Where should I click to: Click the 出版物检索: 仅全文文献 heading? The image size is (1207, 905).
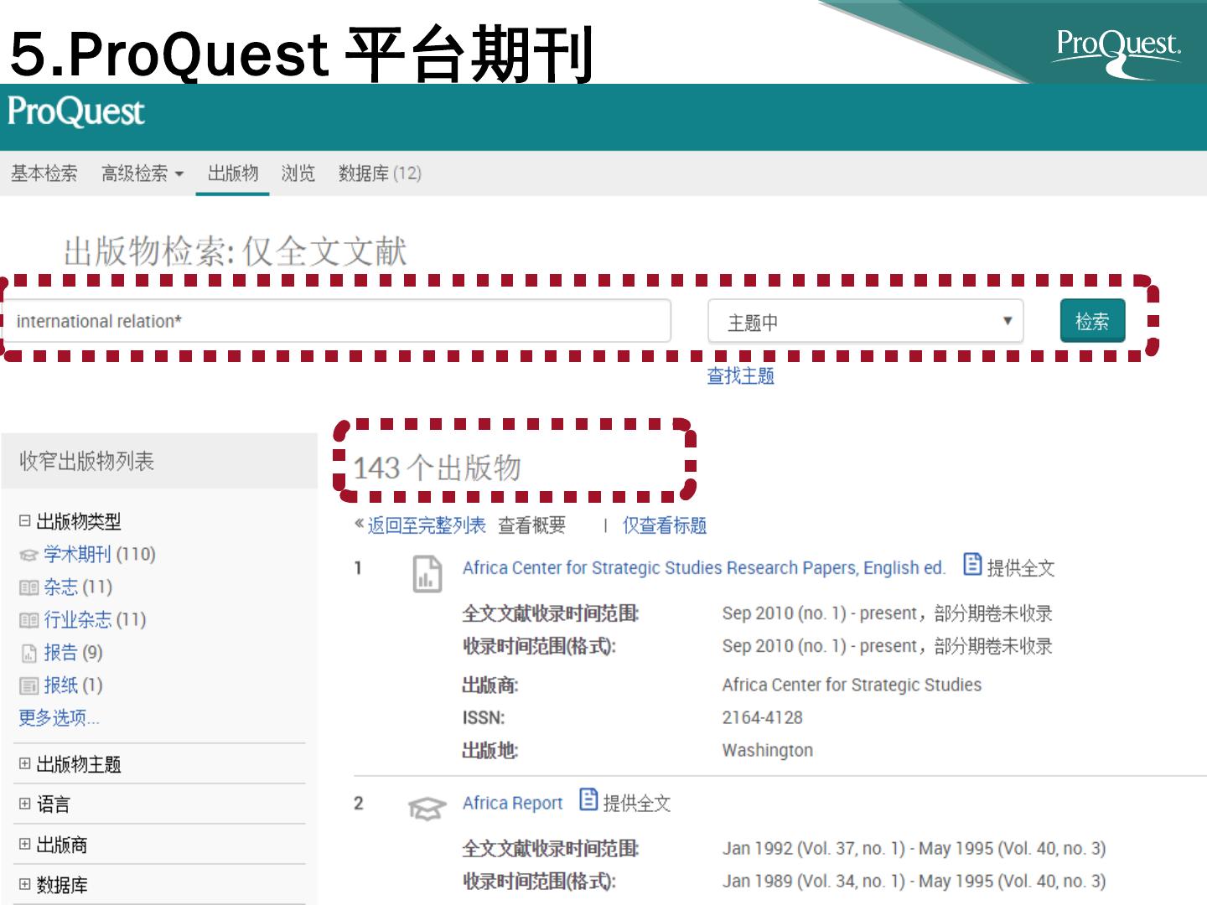pyautogui.click(x=236, y=251)
